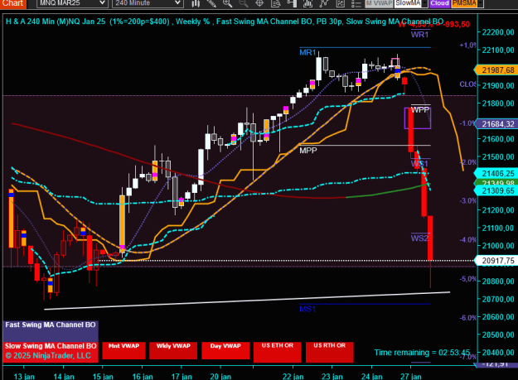Click the 20917,75 current price marker
The height and width of the screenshot is (380, 518).
[x=496, y=261]
